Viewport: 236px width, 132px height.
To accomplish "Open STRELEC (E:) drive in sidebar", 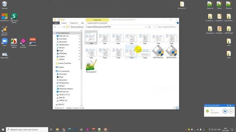I will (x=63, y=100).
